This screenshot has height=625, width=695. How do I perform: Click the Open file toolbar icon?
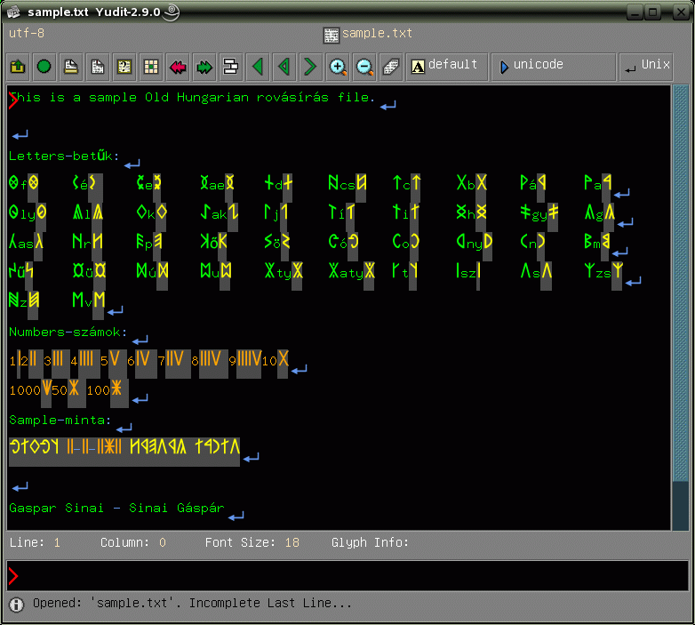(17, 67)
